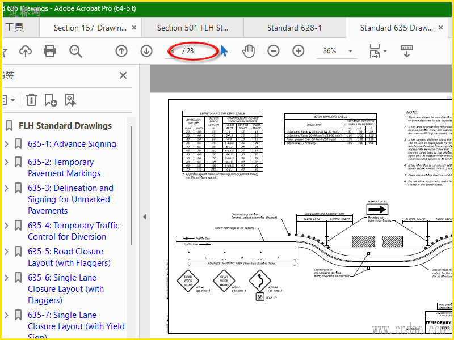Click the Sign Spacing Table in document
Screen dimensions: 454x340
(x=330, y=129)
